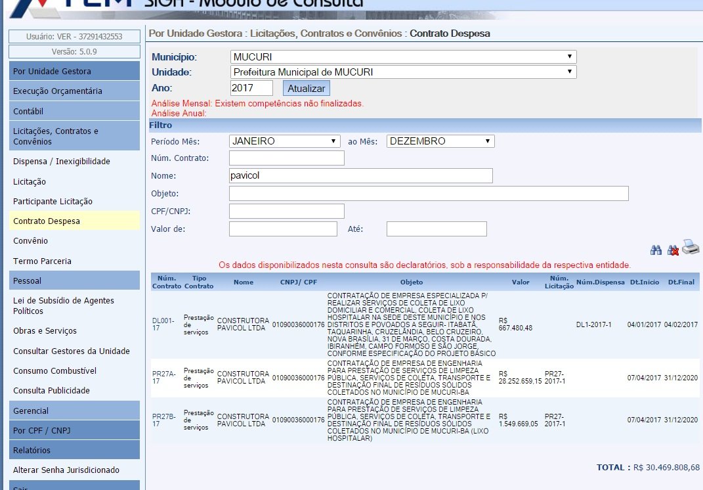Focus the Objeto text field

(428, 193)
